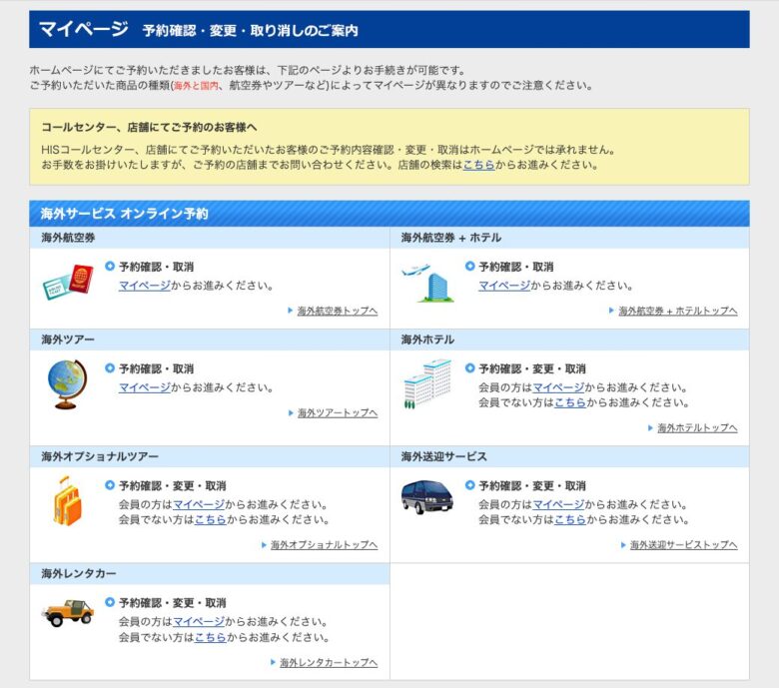The image size is (779, 688).
Task: Click the orange suitcase icon
Action: 67,501
